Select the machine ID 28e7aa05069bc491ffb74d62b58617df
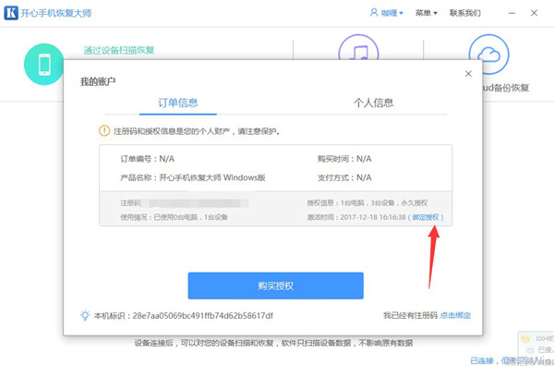This screenshot has width=554, height=366. (203, 315)
